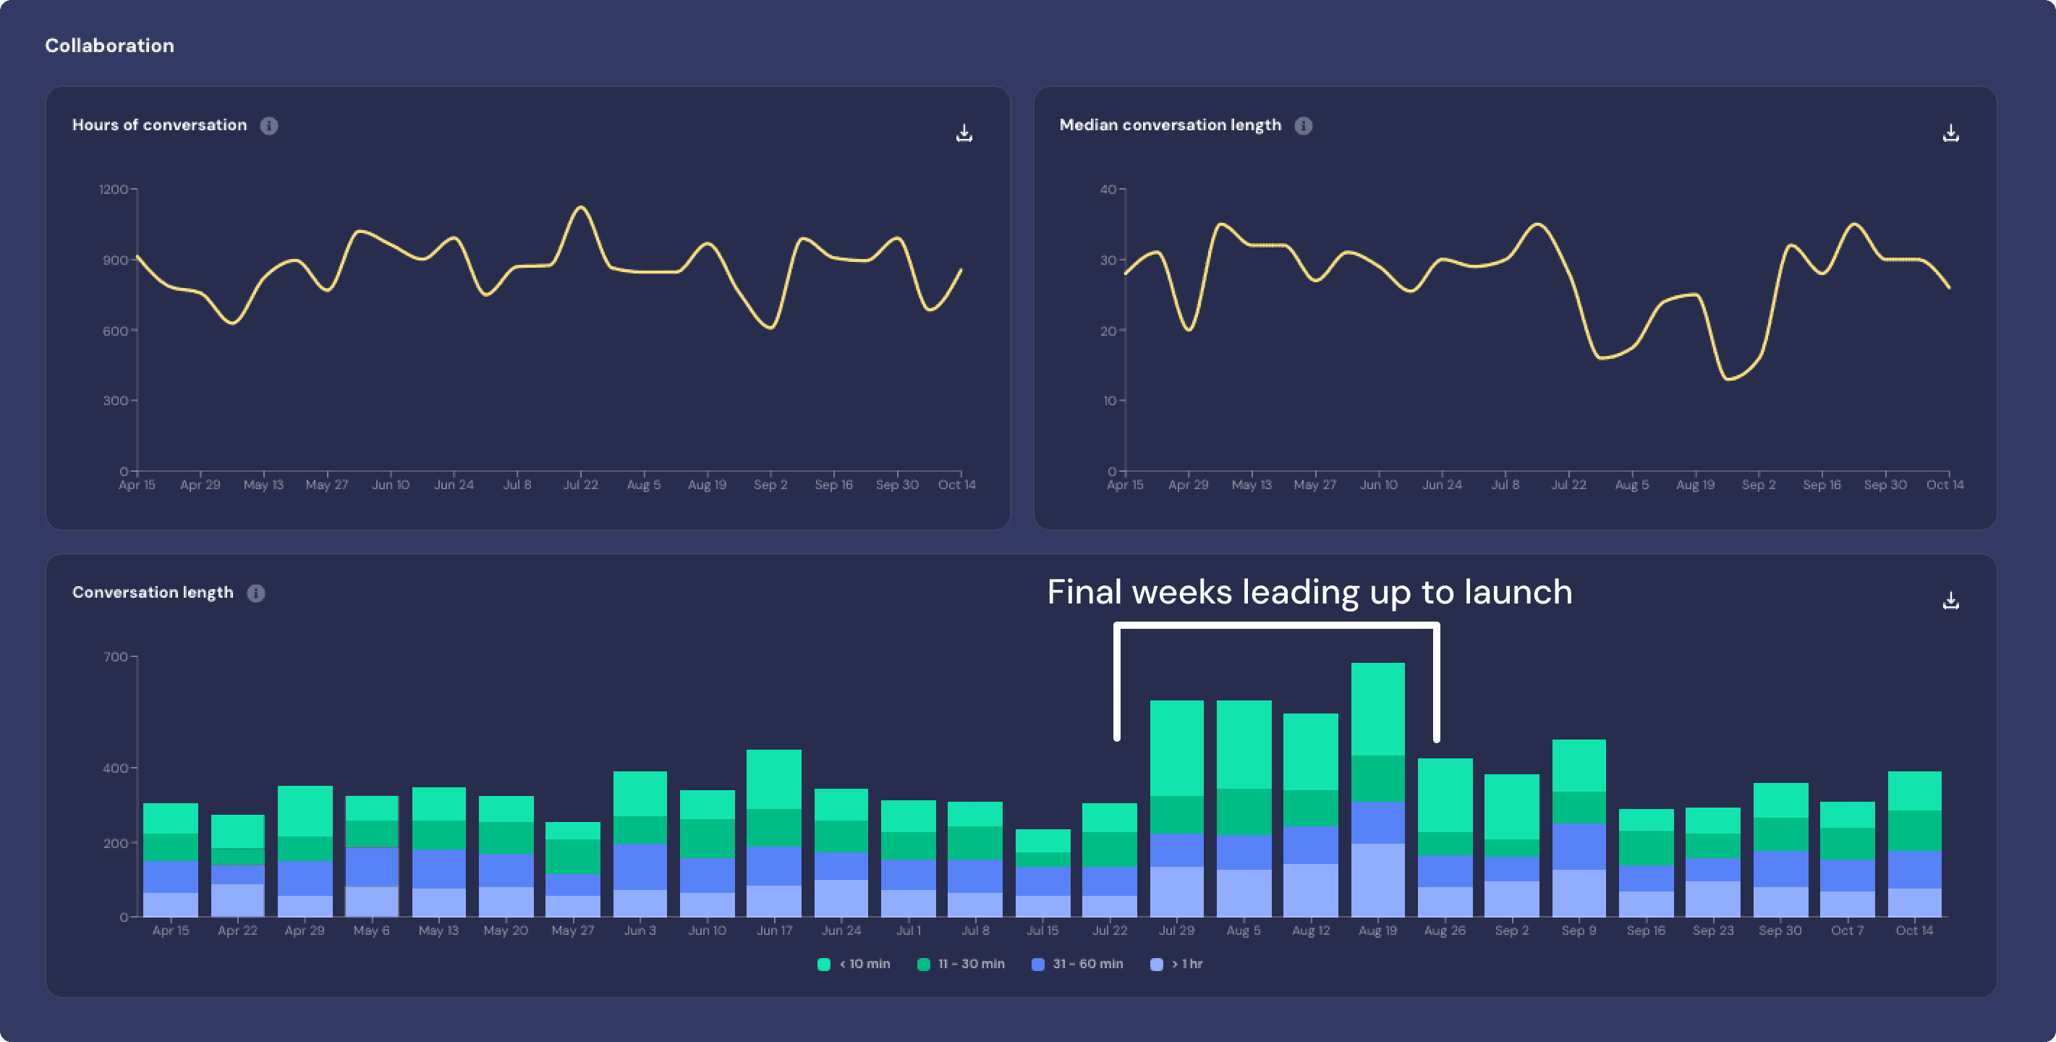Click the Jul 22 peak on hours line
Screen dimensions: 2056x1042
(580, 208)
